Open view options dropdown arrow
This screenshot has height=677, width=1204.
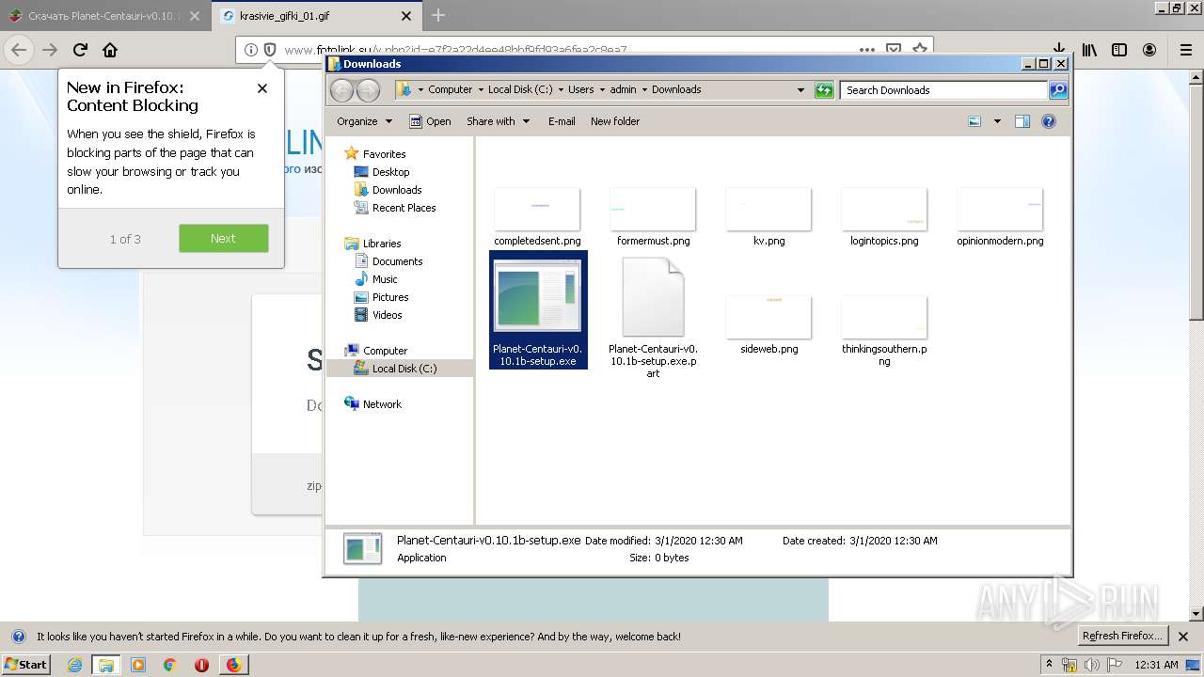pos(997,121)
